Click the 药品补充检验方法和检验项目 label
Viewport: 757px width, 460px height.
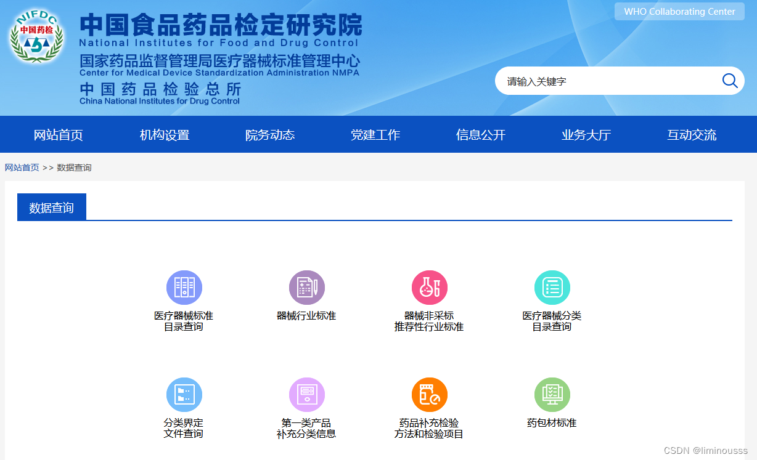pyautogui.click(x=429, y=428)
